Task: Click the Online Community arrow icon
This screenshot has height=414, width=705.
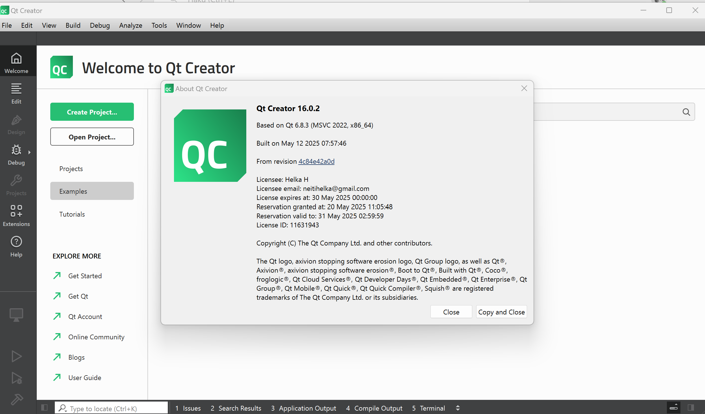Action: [57, 337]
